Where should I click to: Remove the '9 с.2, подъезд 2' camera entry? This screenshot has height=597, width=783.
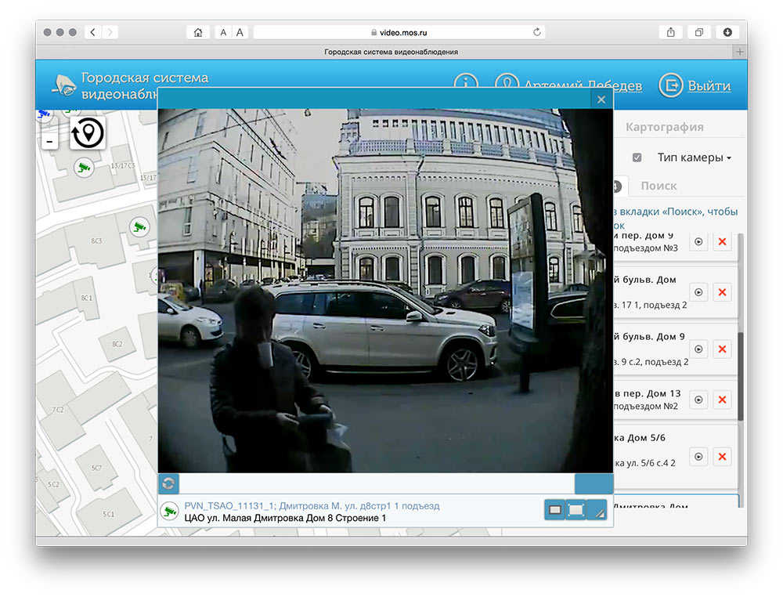722,349
